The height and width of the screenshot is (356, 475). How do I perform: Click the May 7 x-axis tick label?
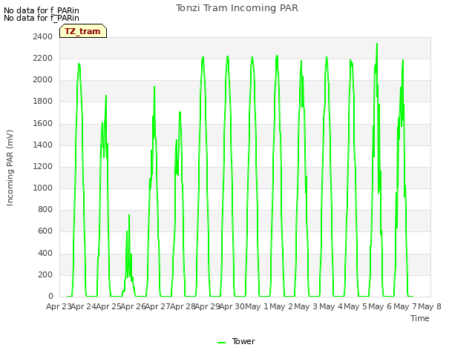(405, 306)
